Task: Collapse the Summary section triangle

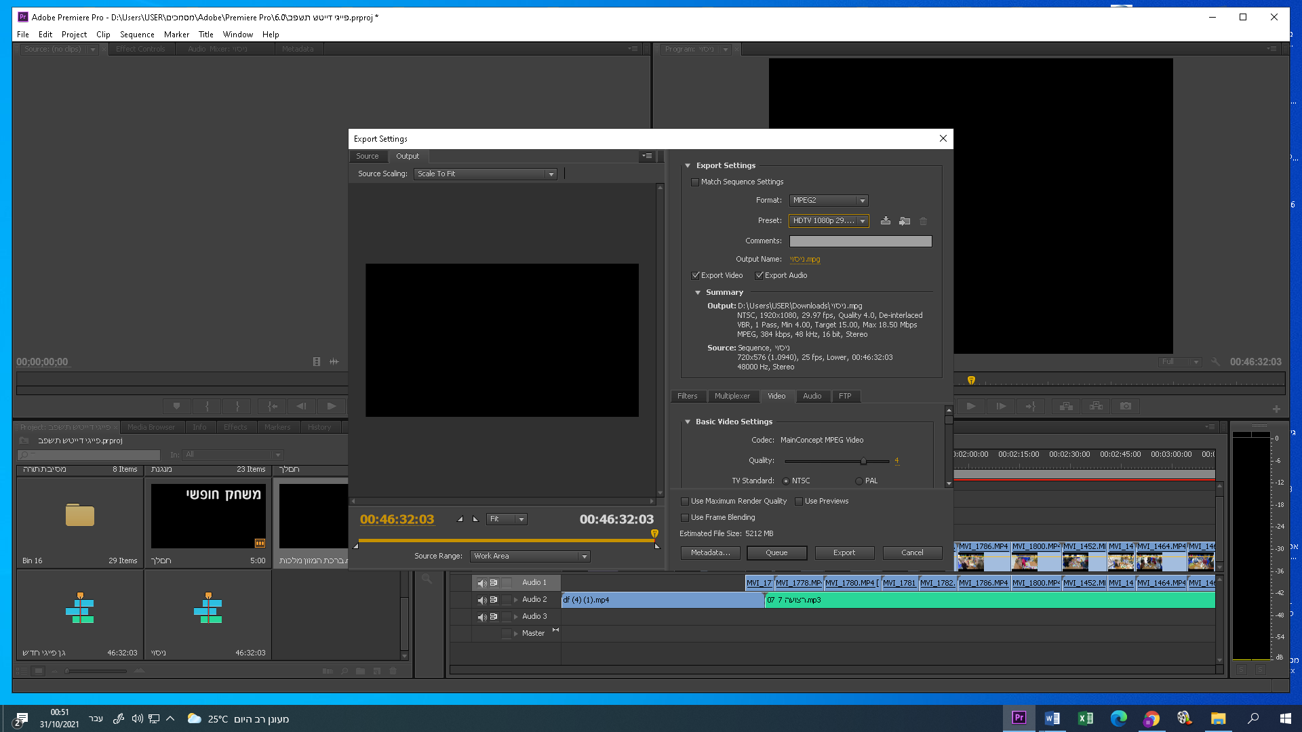Action: [698, 293]
